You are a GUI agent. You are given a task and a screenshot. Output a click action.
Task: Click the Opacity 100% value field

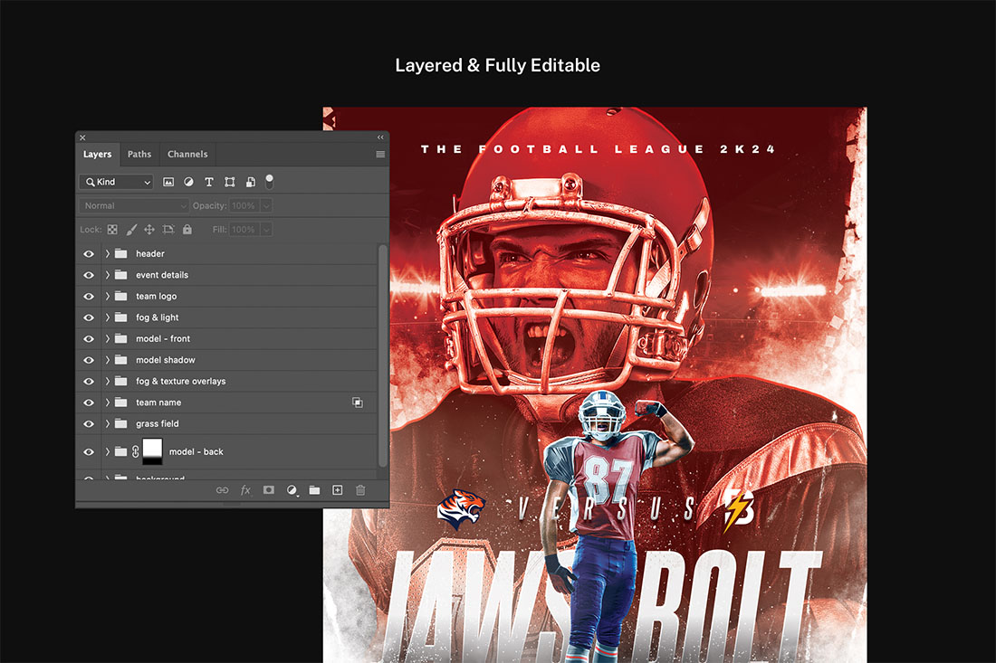(244, 205)
